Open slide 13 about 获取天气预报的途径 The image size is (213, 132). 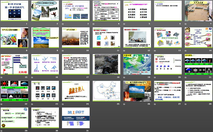point(167,37)
